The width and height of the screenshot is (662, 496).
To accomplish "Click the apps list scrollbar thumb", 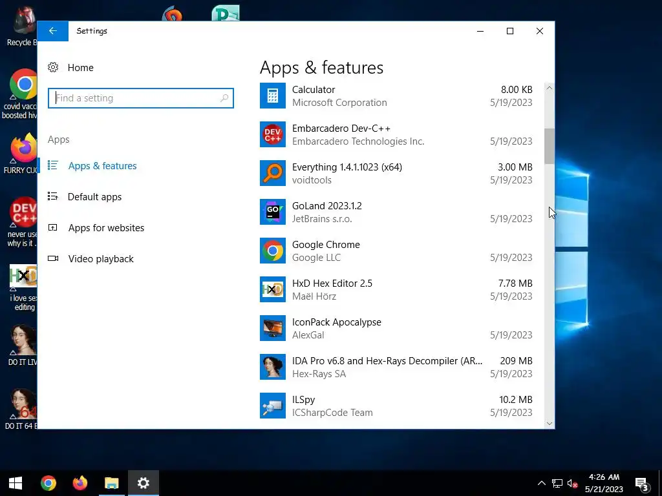I will pyautogui.click(x=550, y=146).
